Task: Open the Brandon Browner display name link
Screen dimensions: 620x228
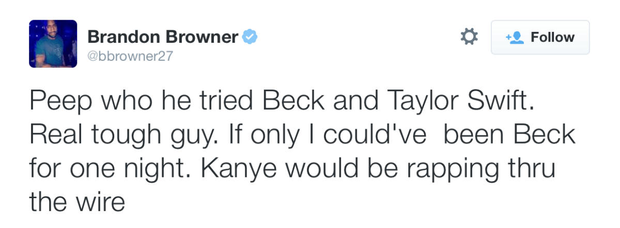Action: [162, 37]
